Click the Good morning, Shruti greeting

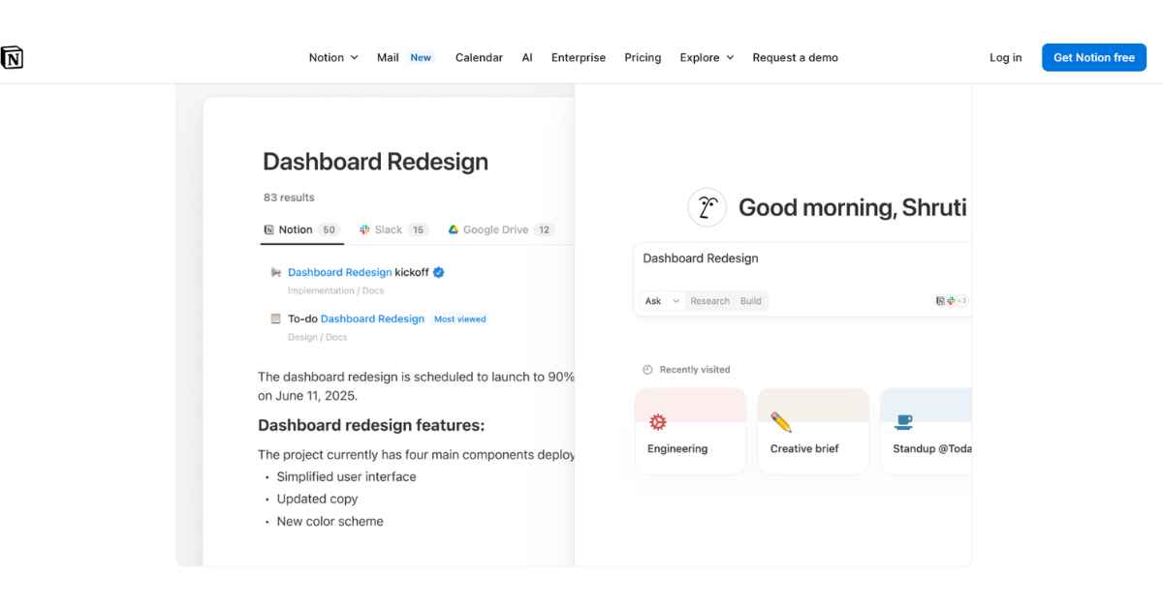point(853,207)
